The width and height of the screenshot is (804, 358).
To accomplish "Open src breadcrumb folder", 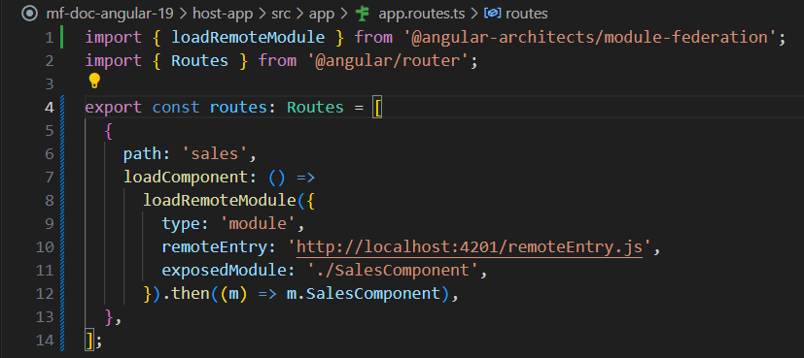I will click(x=281, y=14).
